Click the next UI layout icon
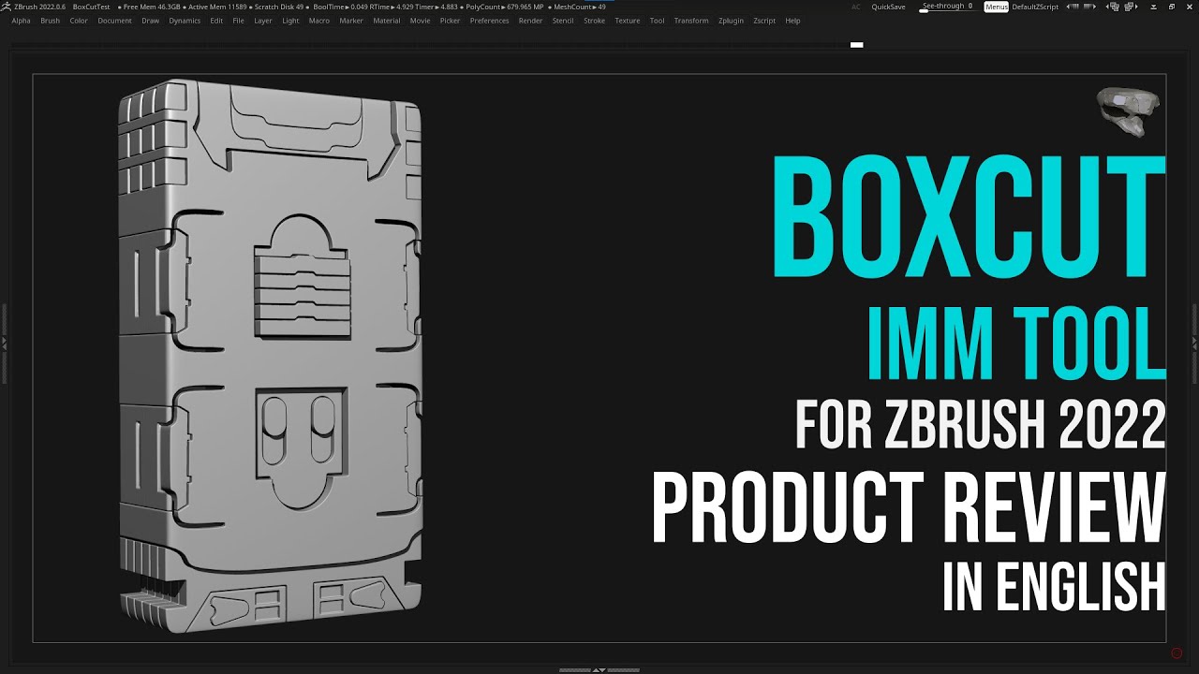This screenshot has height=674, width=1199. (1132, 7)
